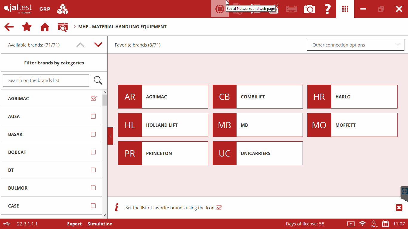Open favorites star icon

point(27,27)
